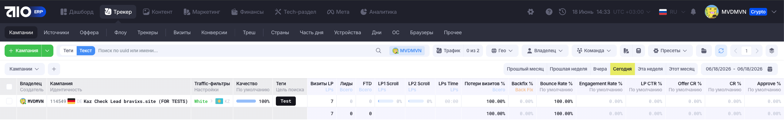Expand the Команда filter dropdown
784x124 pixels.
(594, 51)
